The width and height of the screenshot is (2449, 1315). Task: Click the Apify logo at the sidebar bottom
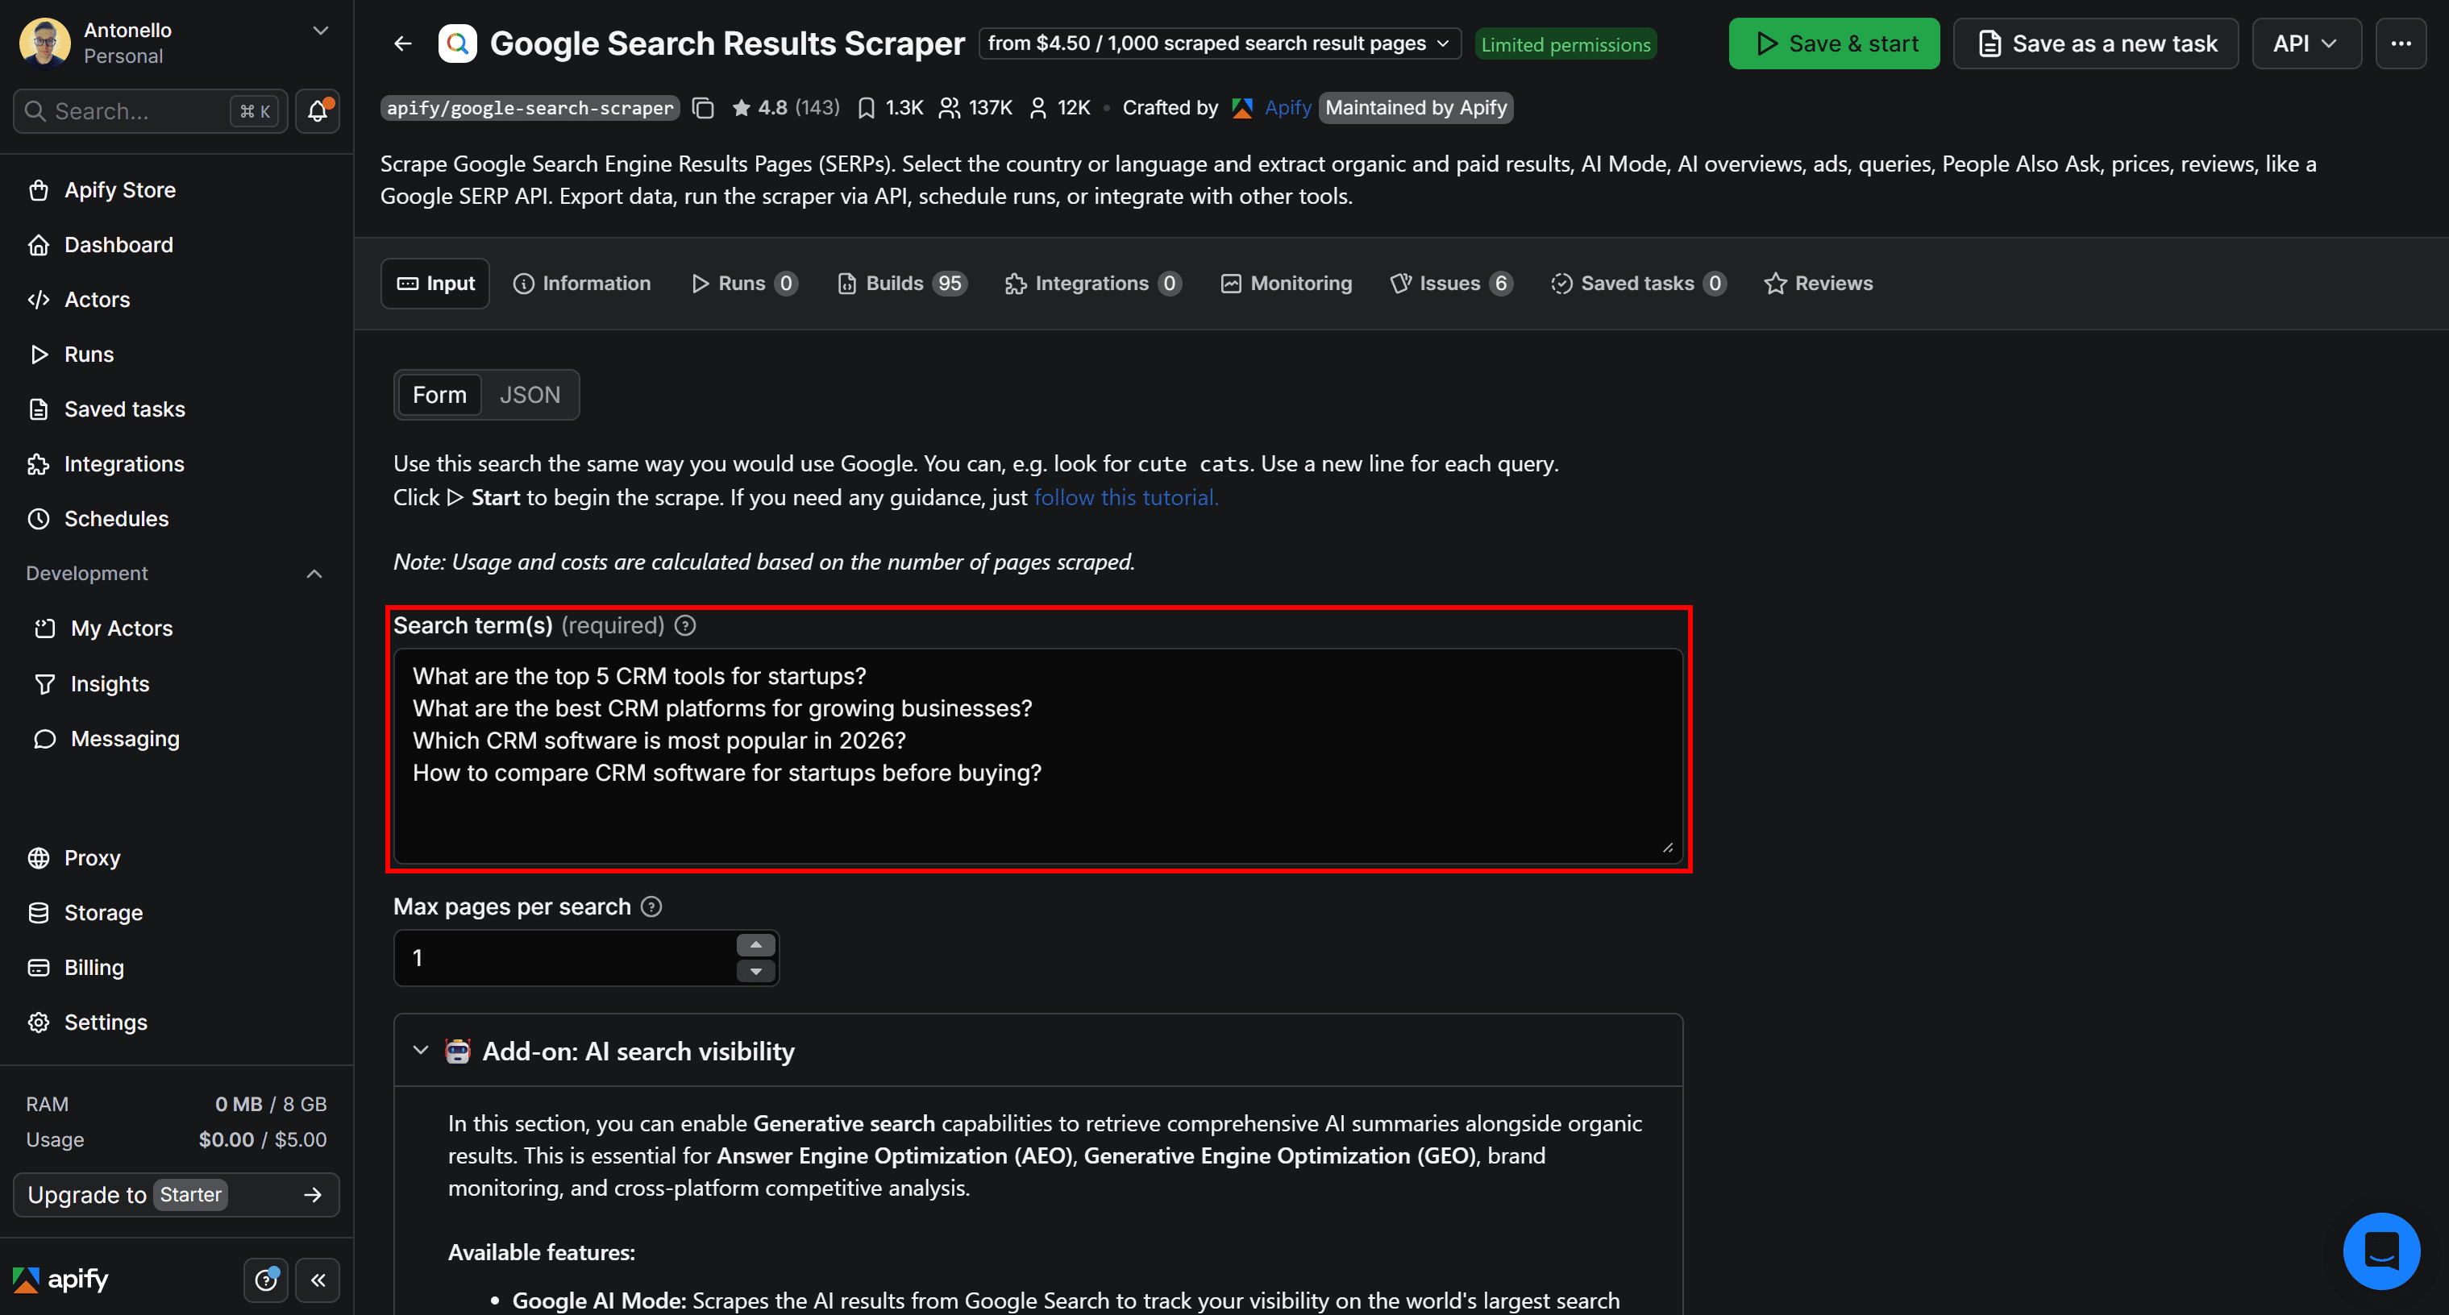[60, 1280]
